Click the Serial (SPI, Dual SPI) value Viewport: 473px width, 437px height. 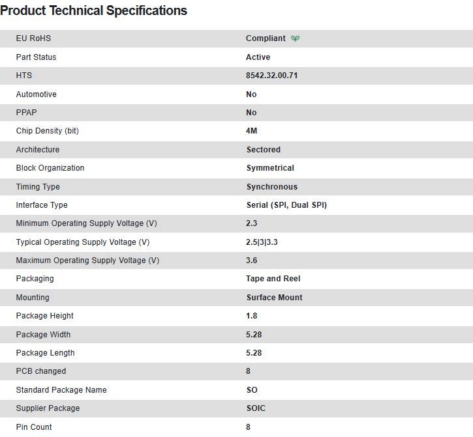click(x=286, y=205)
